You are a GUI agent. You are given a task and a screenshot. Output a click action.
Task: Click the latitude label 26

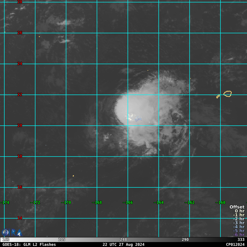point(20,33)
